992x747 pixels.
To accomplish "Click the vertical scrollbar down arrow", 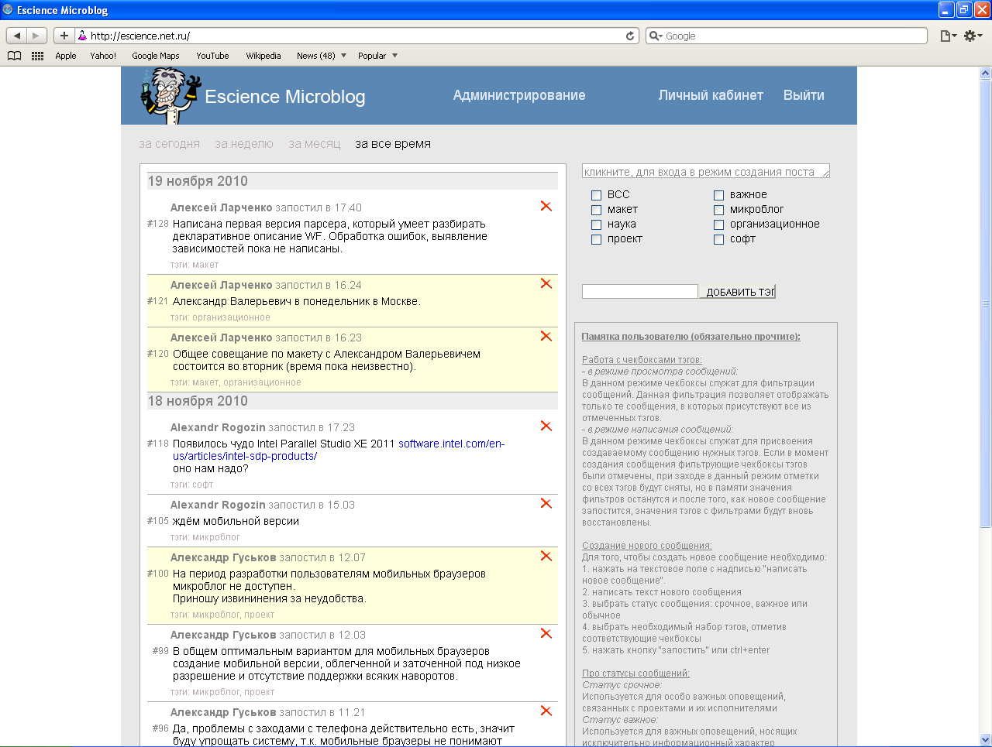I will [x=986, y=739].
